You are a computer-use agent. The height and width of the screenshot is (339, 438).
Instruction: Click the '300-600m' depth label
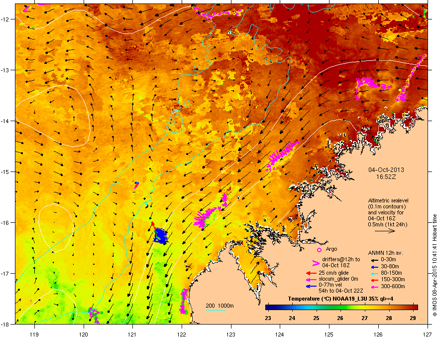(x=393, y=287)
